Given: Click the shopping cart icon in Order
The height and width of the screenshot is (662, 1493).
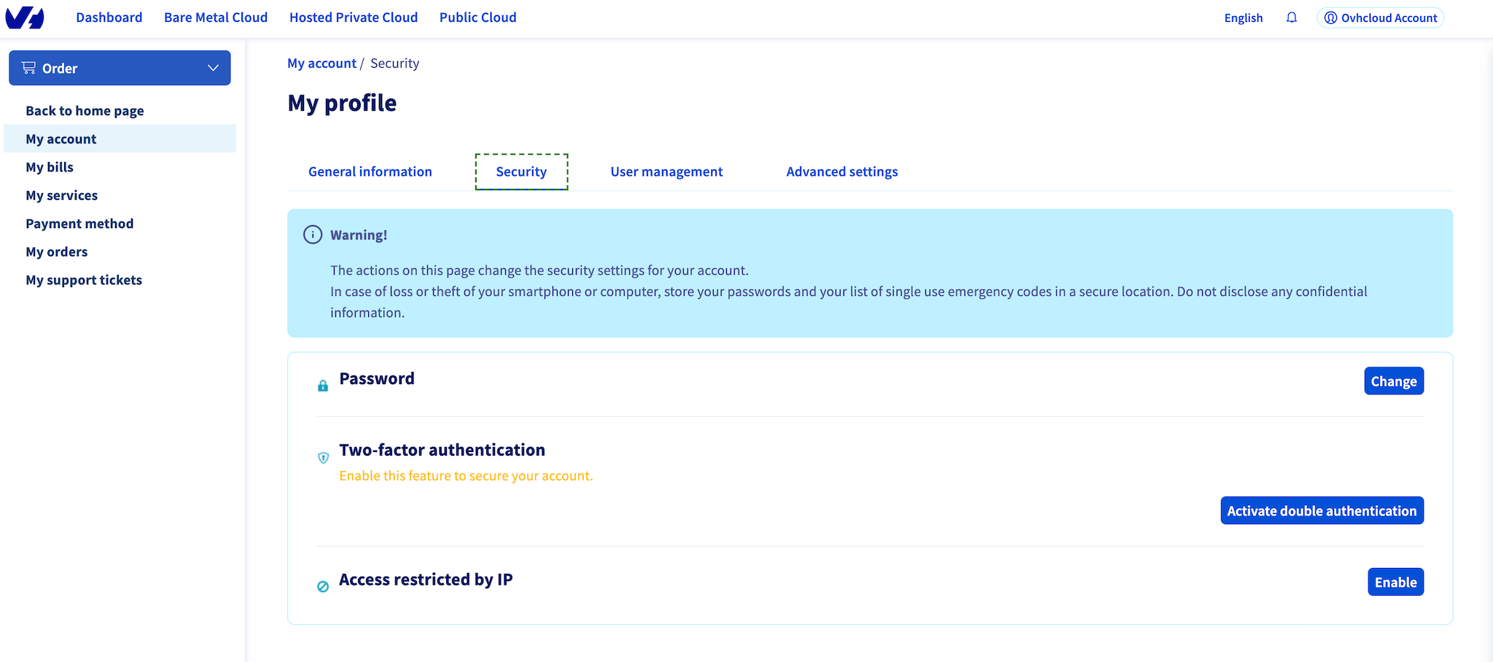Looking at the screenshot, I should coord(29,68).
